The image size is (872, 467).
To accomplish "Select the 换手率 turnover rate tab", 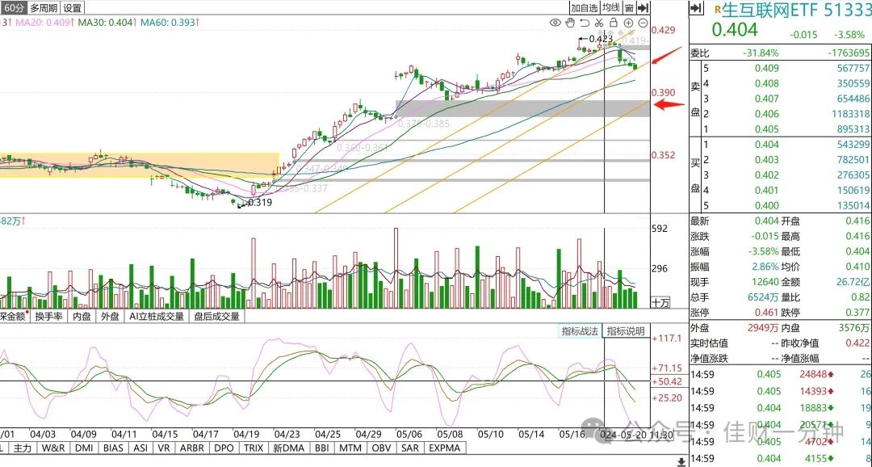I will (49, 316).
